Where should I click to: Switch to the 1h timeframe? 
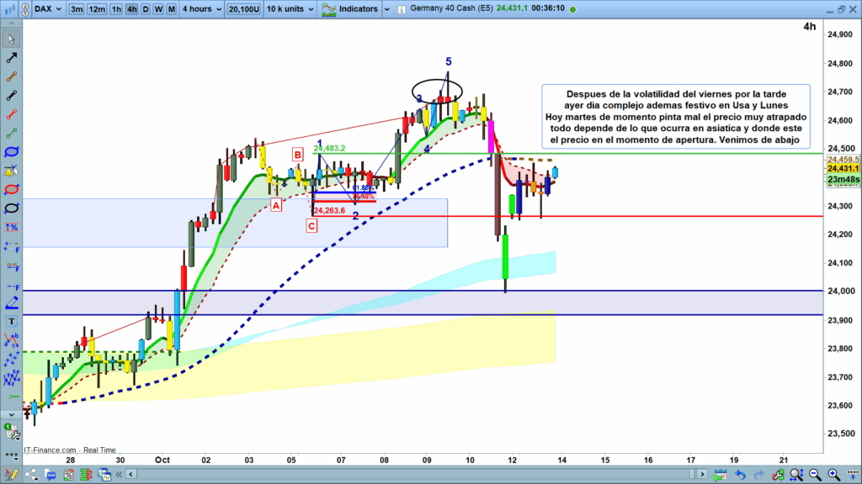coord(116,8)
